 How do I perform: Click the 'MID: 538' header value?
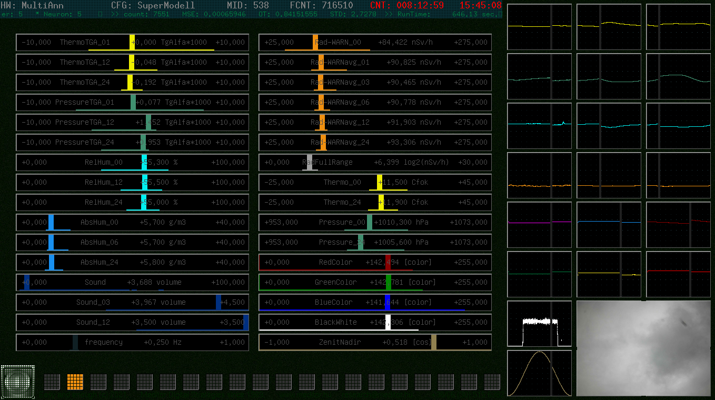(247, 5)
